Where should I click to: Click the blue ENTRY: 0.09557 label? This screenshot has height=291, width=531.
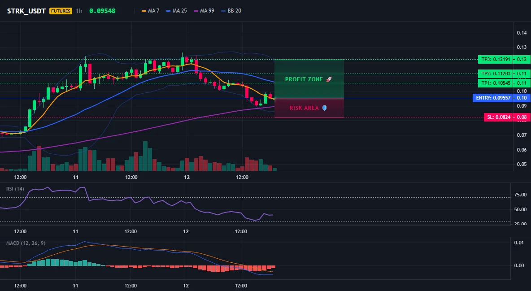[x=493, y=98]
